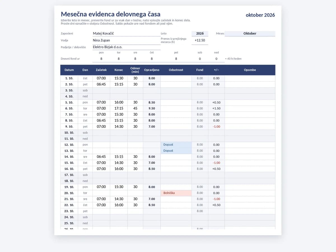Select the employee name field Matej Kovačič

coord(126,33)
